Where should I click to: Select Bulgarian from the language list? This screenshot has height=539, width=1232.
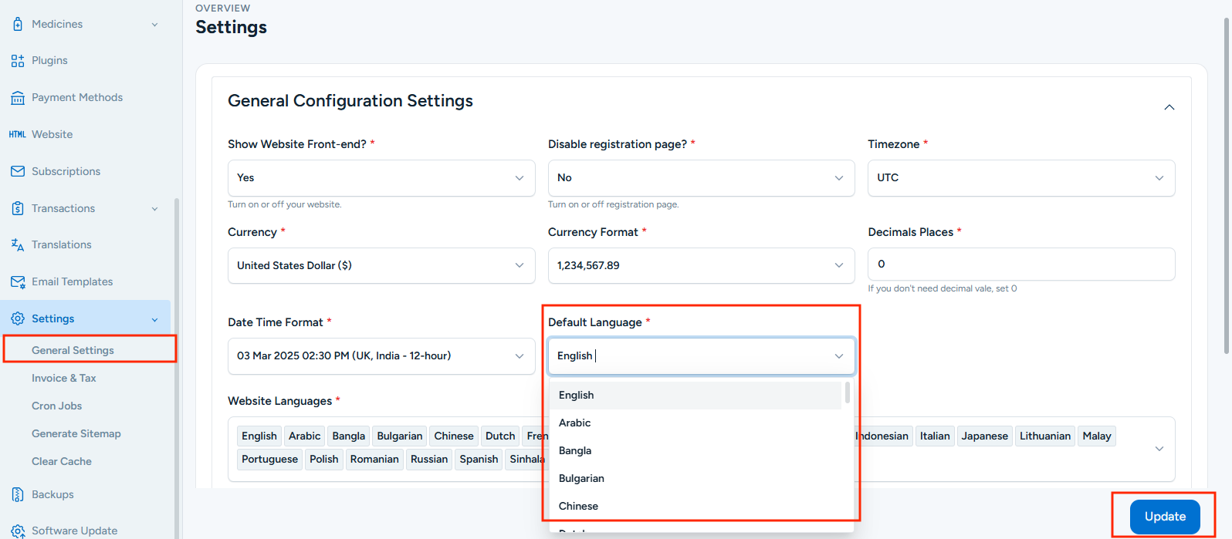coord(581,478)
